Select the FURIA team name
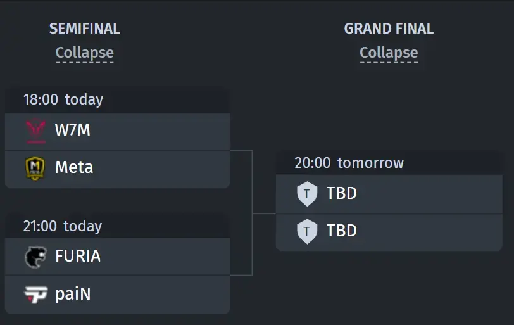This screenshot has height=325, width=514. click(78, 256)
